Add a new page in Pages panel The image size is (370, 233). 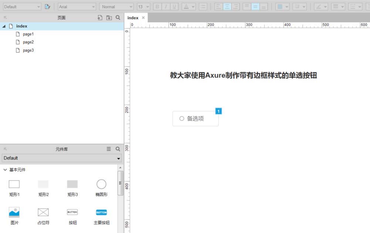[100, 18]
